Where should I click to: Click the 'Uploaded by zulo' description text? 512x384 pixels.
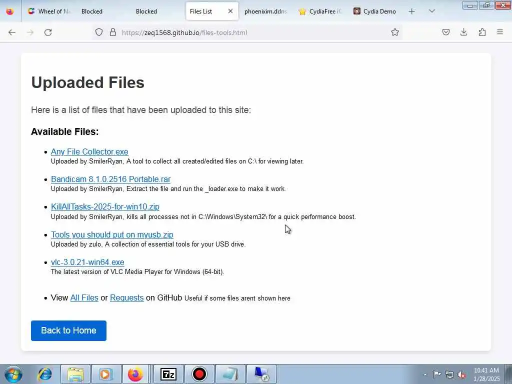[148, 244]
